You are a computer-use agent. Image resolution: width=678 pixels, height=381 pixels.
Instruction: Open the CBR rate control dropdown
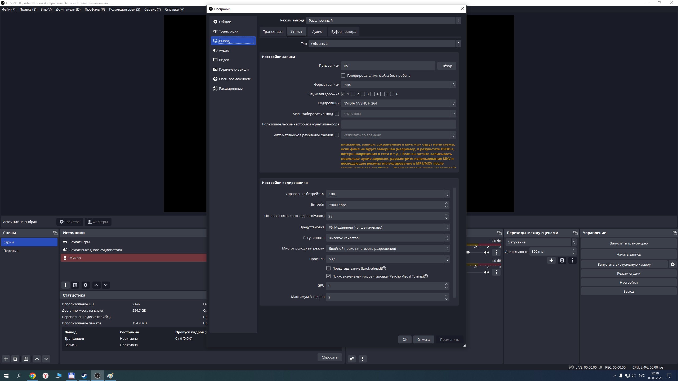388,194
